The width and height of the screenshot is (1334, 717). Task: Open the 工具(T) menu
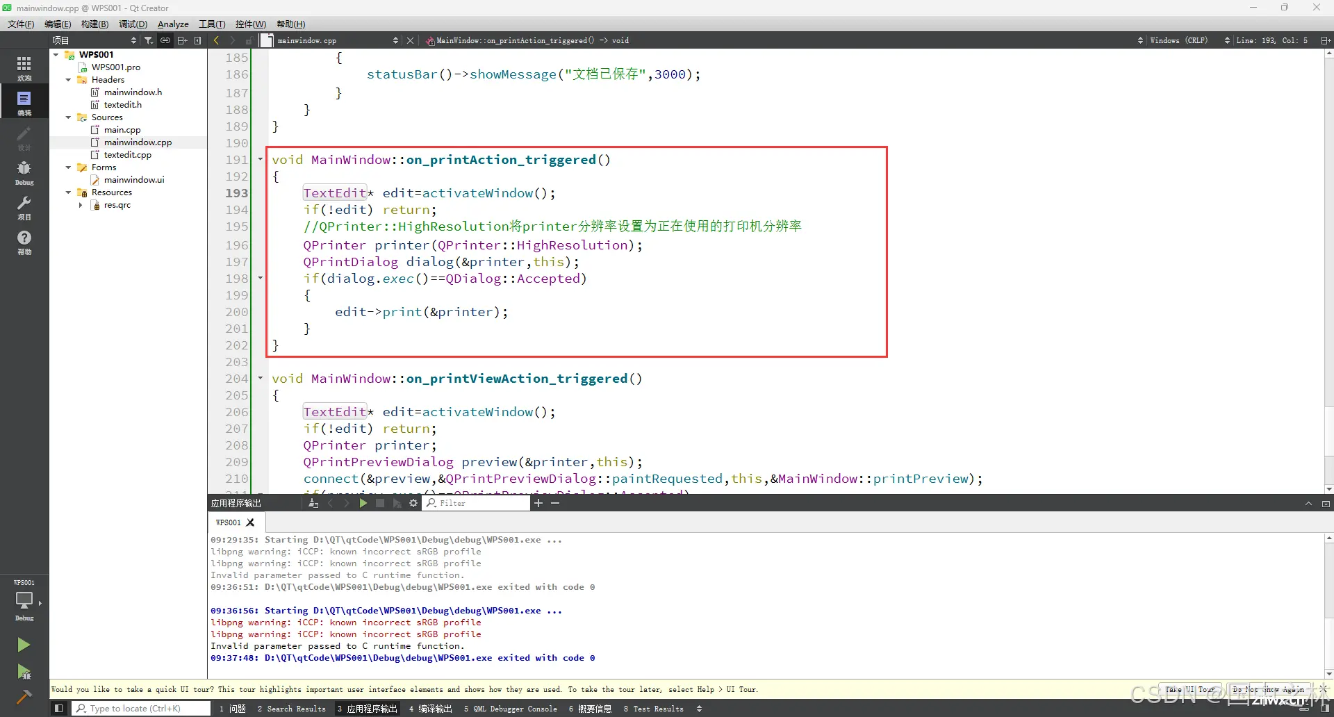pos(212,24)
